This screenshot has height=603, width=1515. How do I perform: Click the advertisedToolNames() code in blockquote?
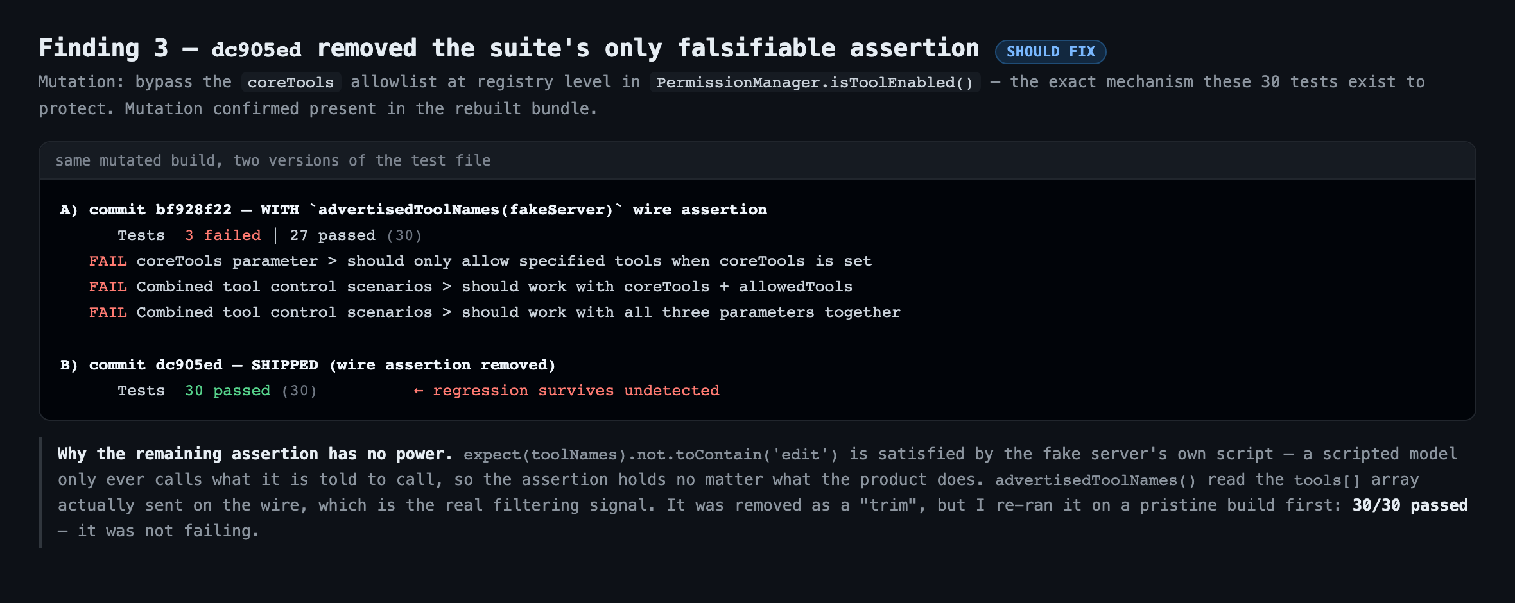click(x=1096, y=480)
